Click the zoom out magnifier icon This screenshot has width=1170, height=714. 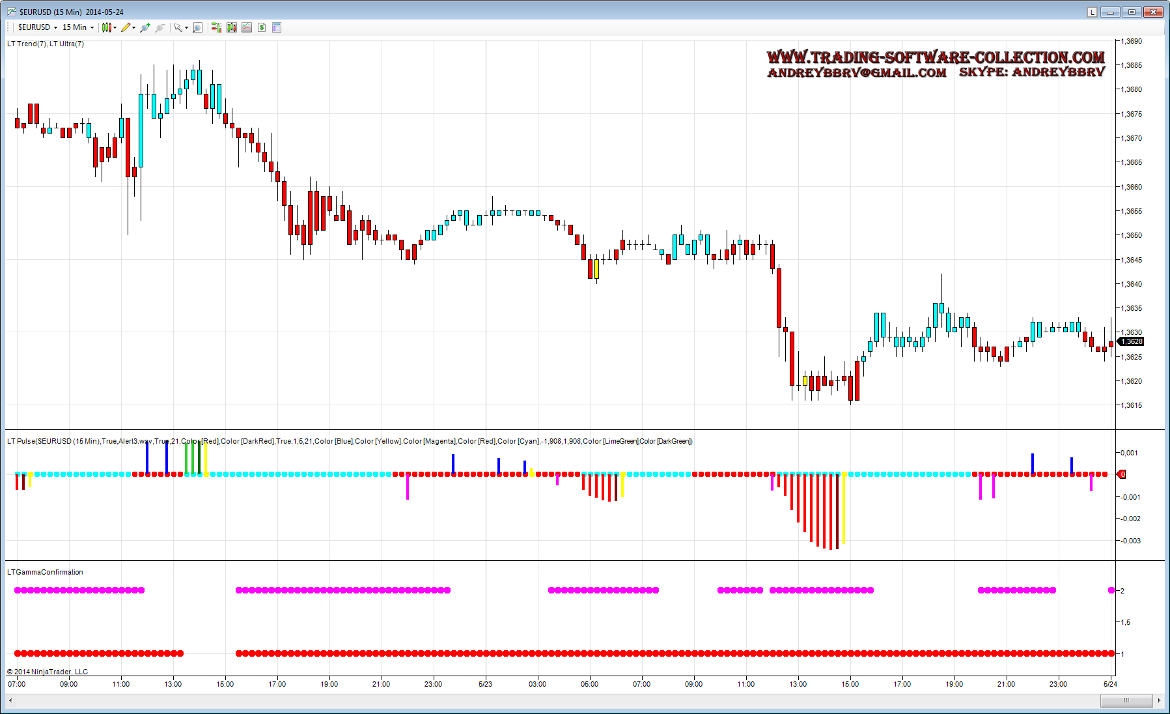tap(160, 27)
